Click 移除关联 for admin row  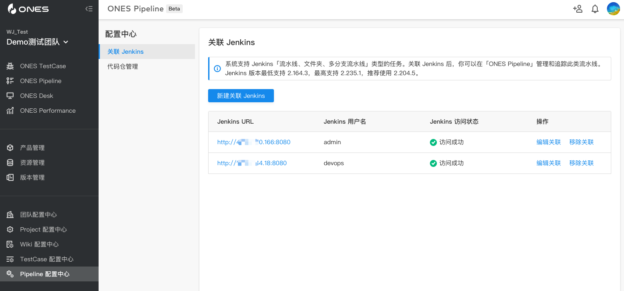(x=581, y=142)
